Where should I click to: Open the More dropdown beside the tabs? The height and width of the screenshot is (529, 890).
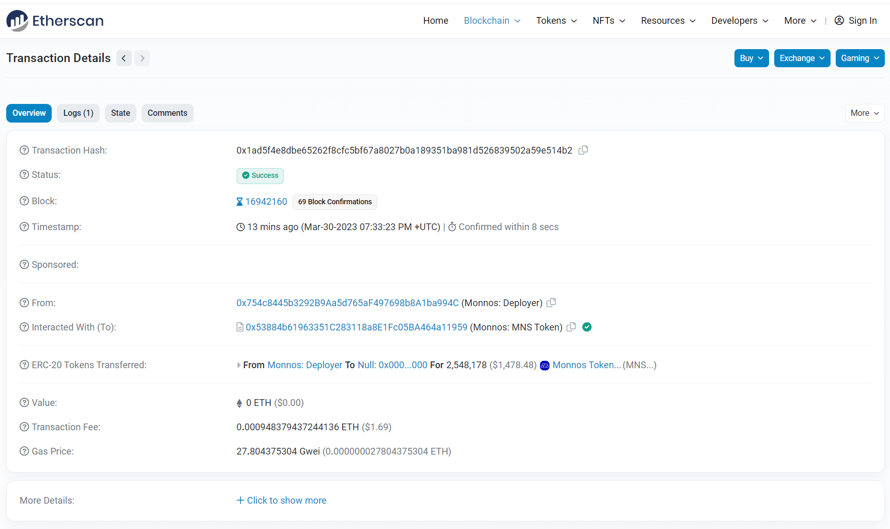[x=865, y=113]
